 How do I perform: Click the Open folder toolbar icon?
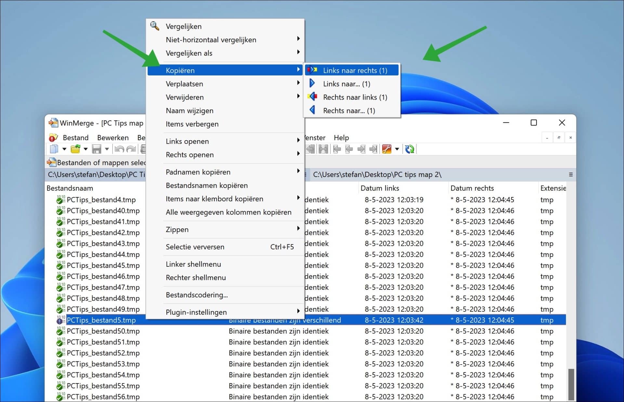pos(75,149)
